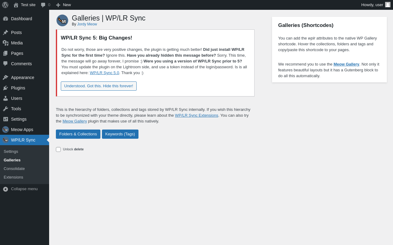Click the Test site name text
393x245 pixels.
tap(28, 5)
